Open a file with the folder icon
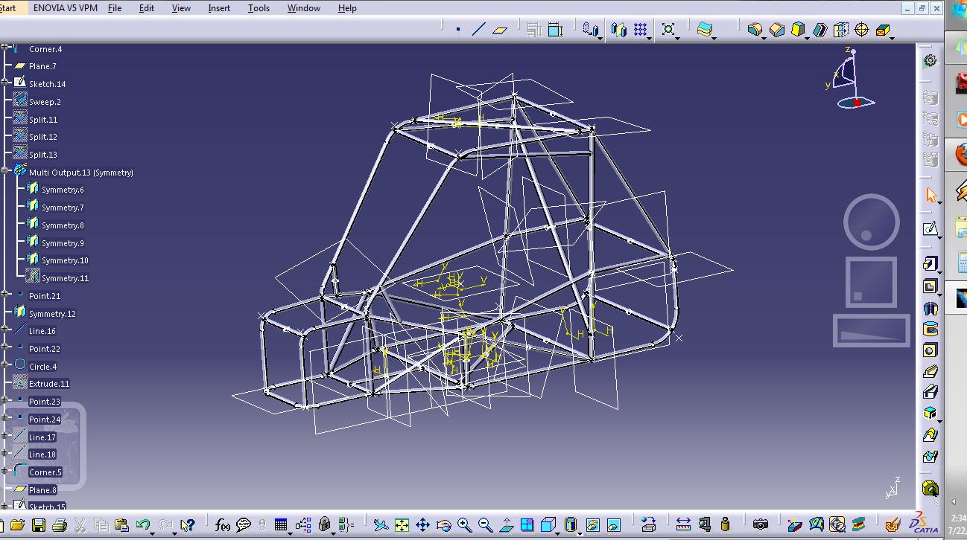This screenshot has width=967, height=540. click(x=17, y=525)
